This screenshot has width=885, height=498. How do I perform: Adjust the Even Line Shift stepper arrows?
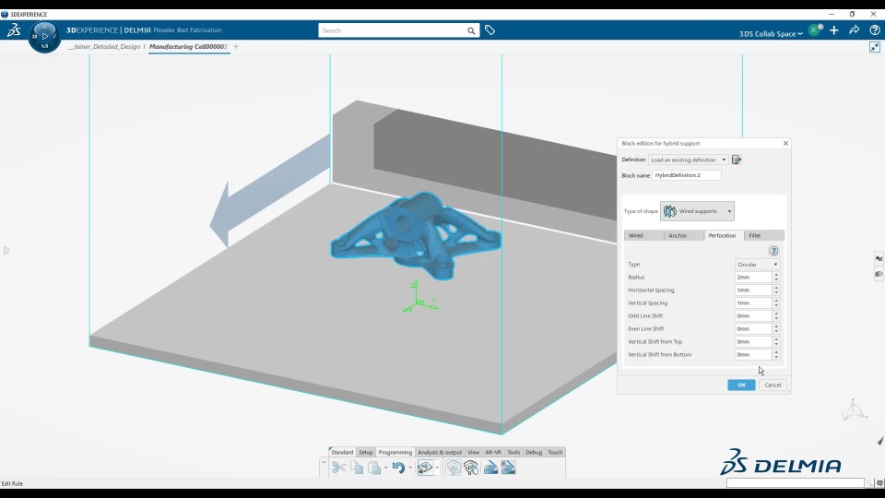coord(776,329)
